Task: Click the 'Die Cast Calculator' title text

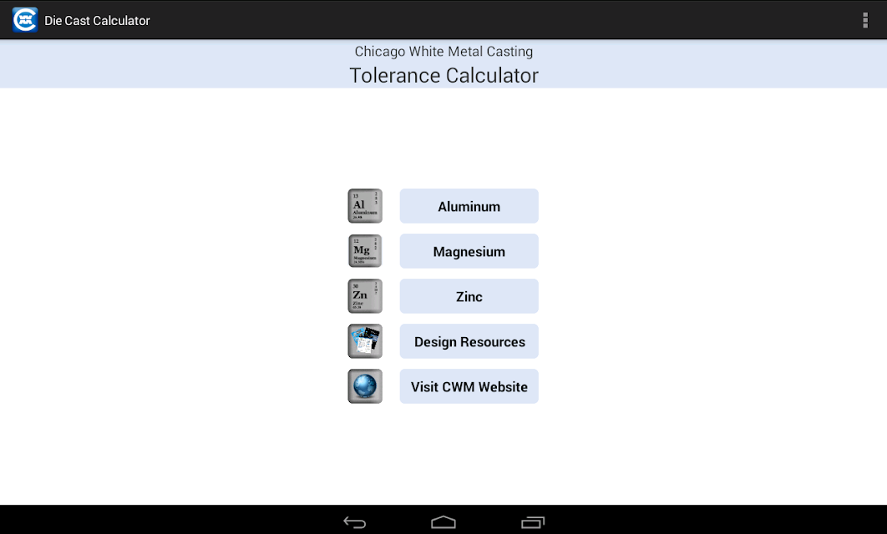Action: point(97,20)
